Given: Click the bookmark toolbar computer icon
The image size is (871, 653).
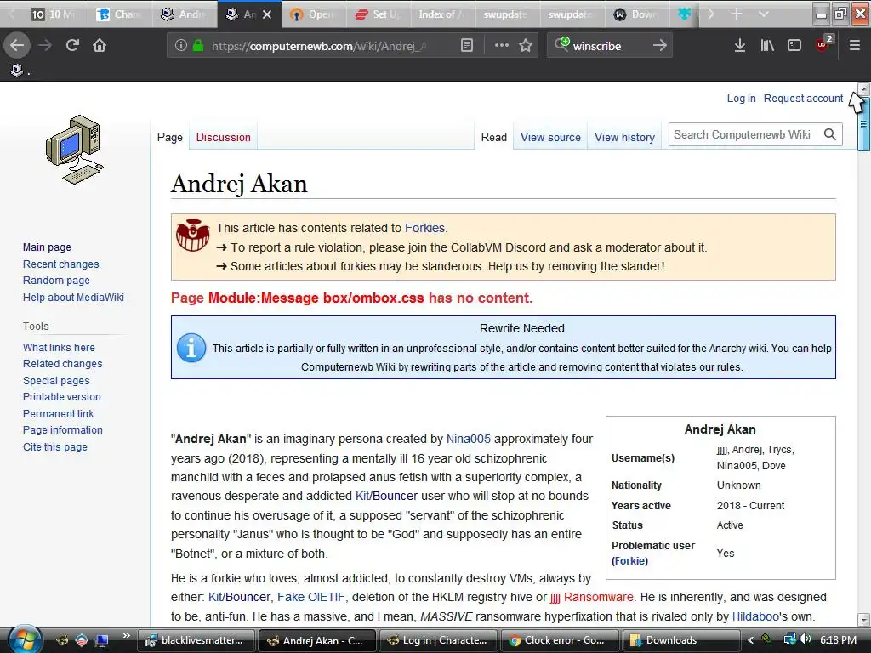Looking at the screenshot, I should [17, 70].
